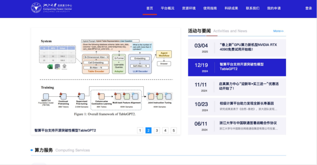The height and width of the screenshot is (165, 317).
Task: Go to 我的申请 page
Action: (x=274, y=8)
